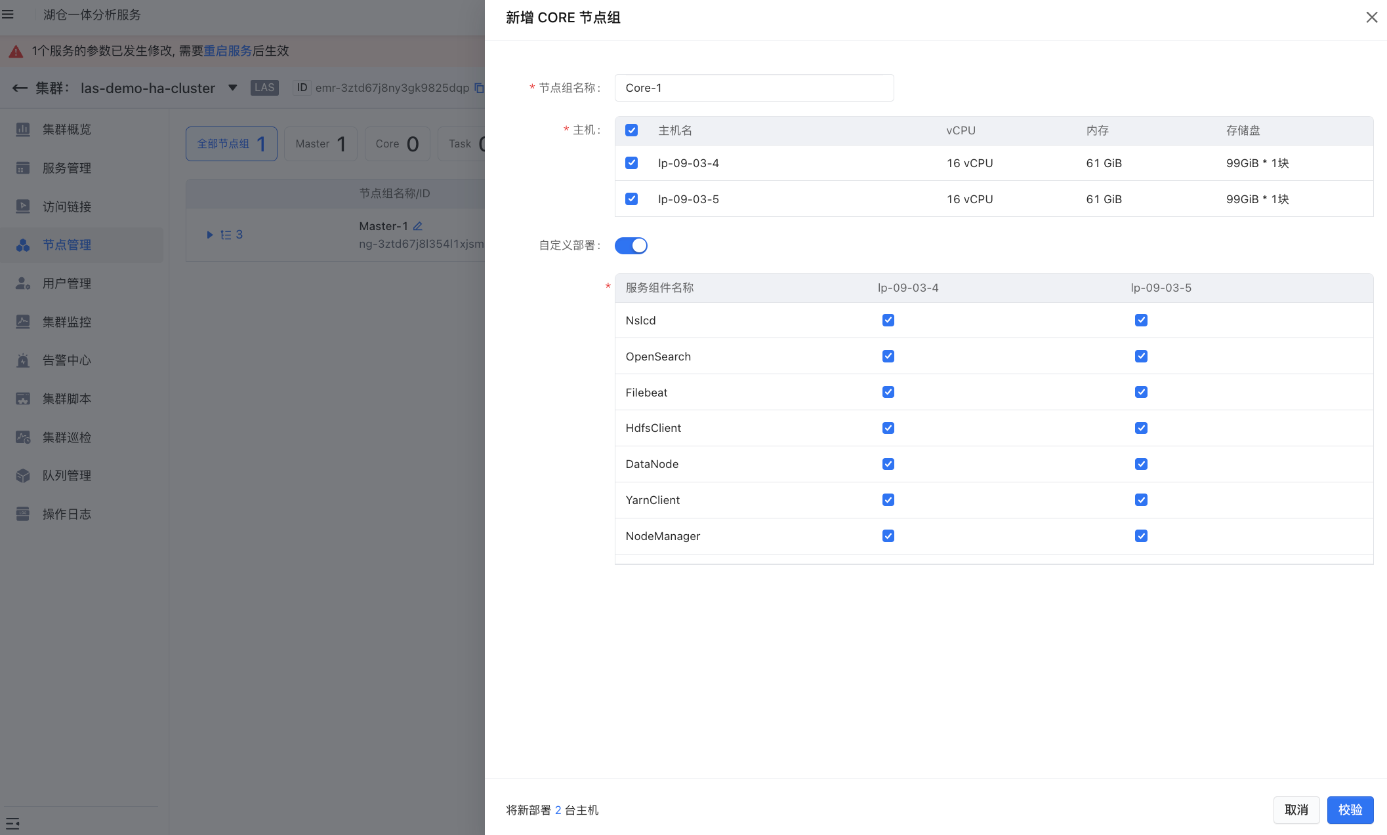This screenshot has width=1387, height=835.
Task: Uncheck Filebeat for lp-09-03-4
Action: (888, 392)
